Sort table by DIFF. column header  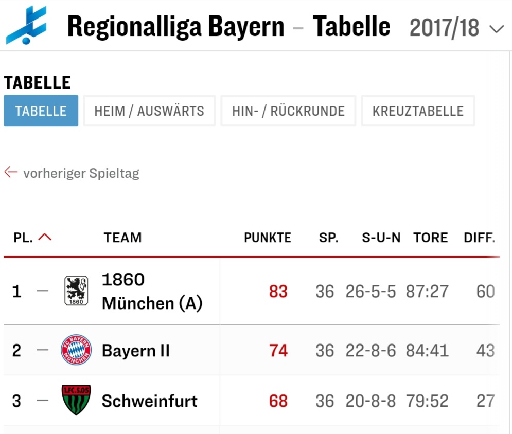pyautogui.click(x=480, y=238)
